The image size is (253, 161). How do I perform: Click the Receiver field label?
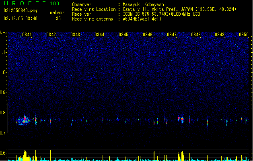click(82, 14)
